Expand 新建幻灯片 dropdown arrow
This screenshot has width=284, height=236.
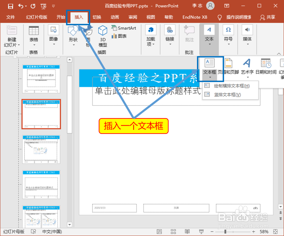19,45
